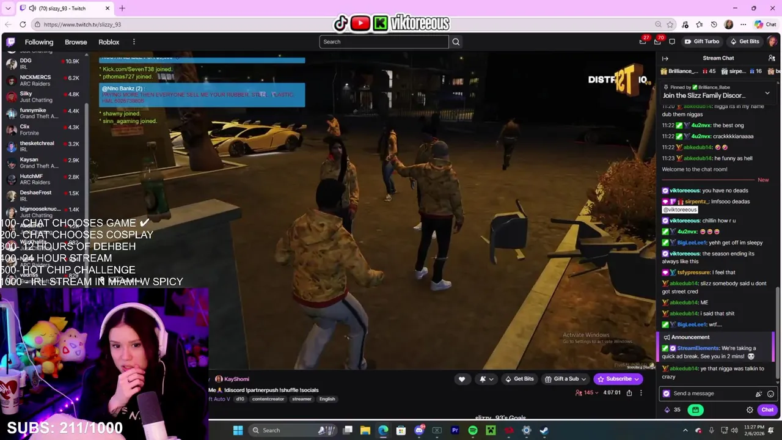Open the Twitch more options menu
The width and height of the screenshot is (782, 440).
134,42
